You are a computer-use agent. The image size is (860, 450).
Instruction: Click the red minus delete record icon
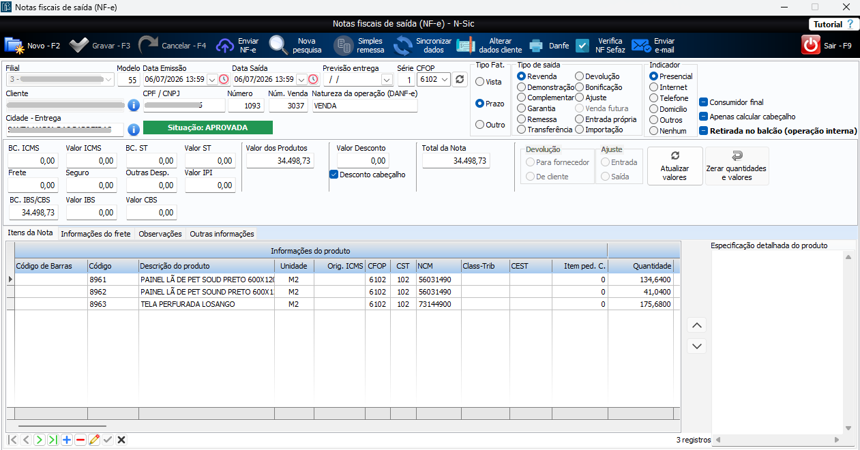[80, 440]
